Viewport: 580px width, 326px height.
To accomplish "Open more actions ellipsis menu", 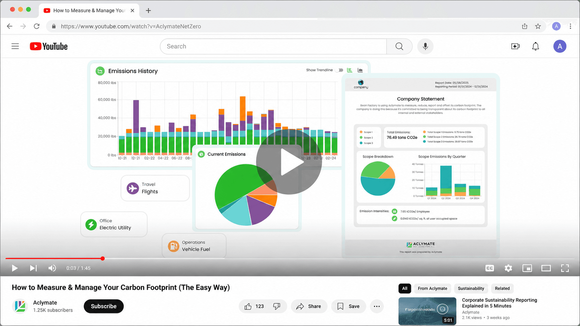I will 377,306.
